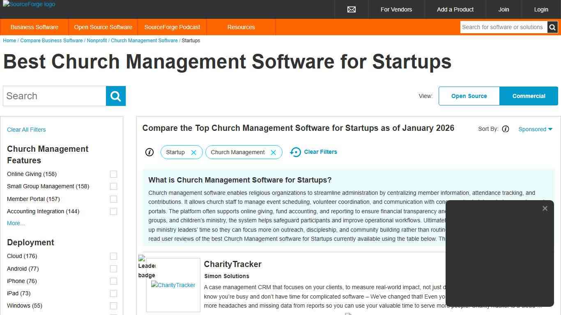The height and width of the screenshot is (315, 561).
Task: Click the info icon next to the filter chips
Action: (x=149, y=152)
